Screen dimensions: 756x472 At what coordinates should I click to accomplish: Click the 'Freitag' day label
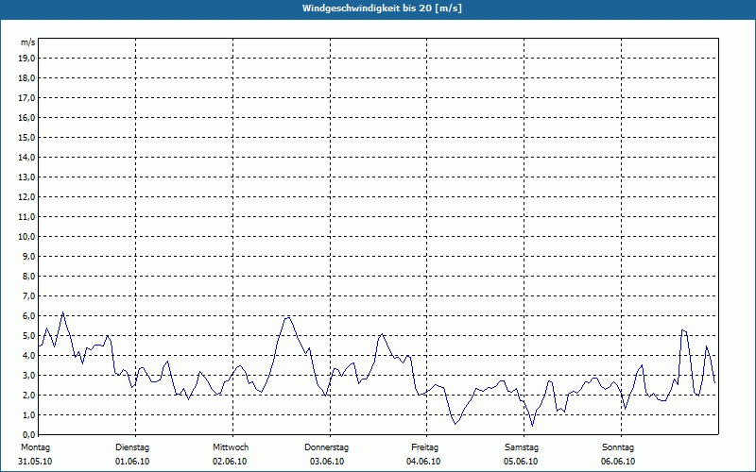coord(424,447)
